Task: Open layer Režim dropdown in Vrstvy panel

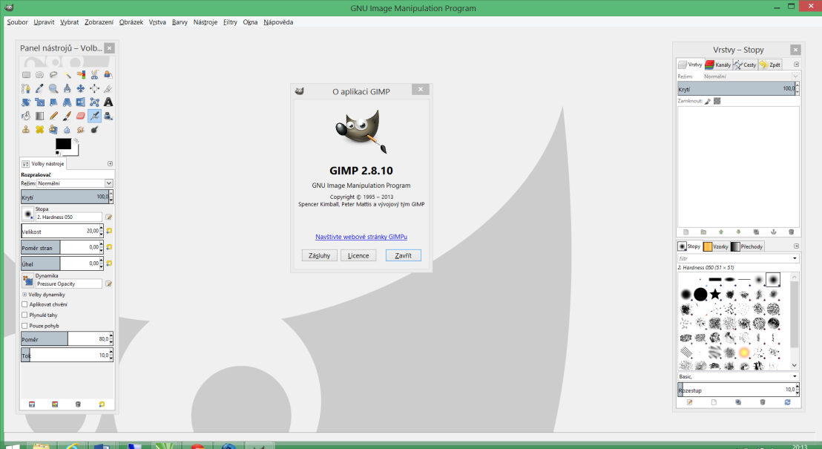Action: coord(751,76)
